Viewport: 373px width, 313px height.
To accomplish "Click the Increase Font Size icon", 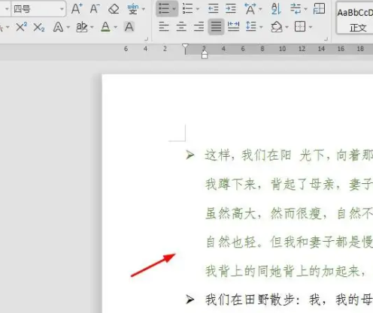I will coord(77,9).
